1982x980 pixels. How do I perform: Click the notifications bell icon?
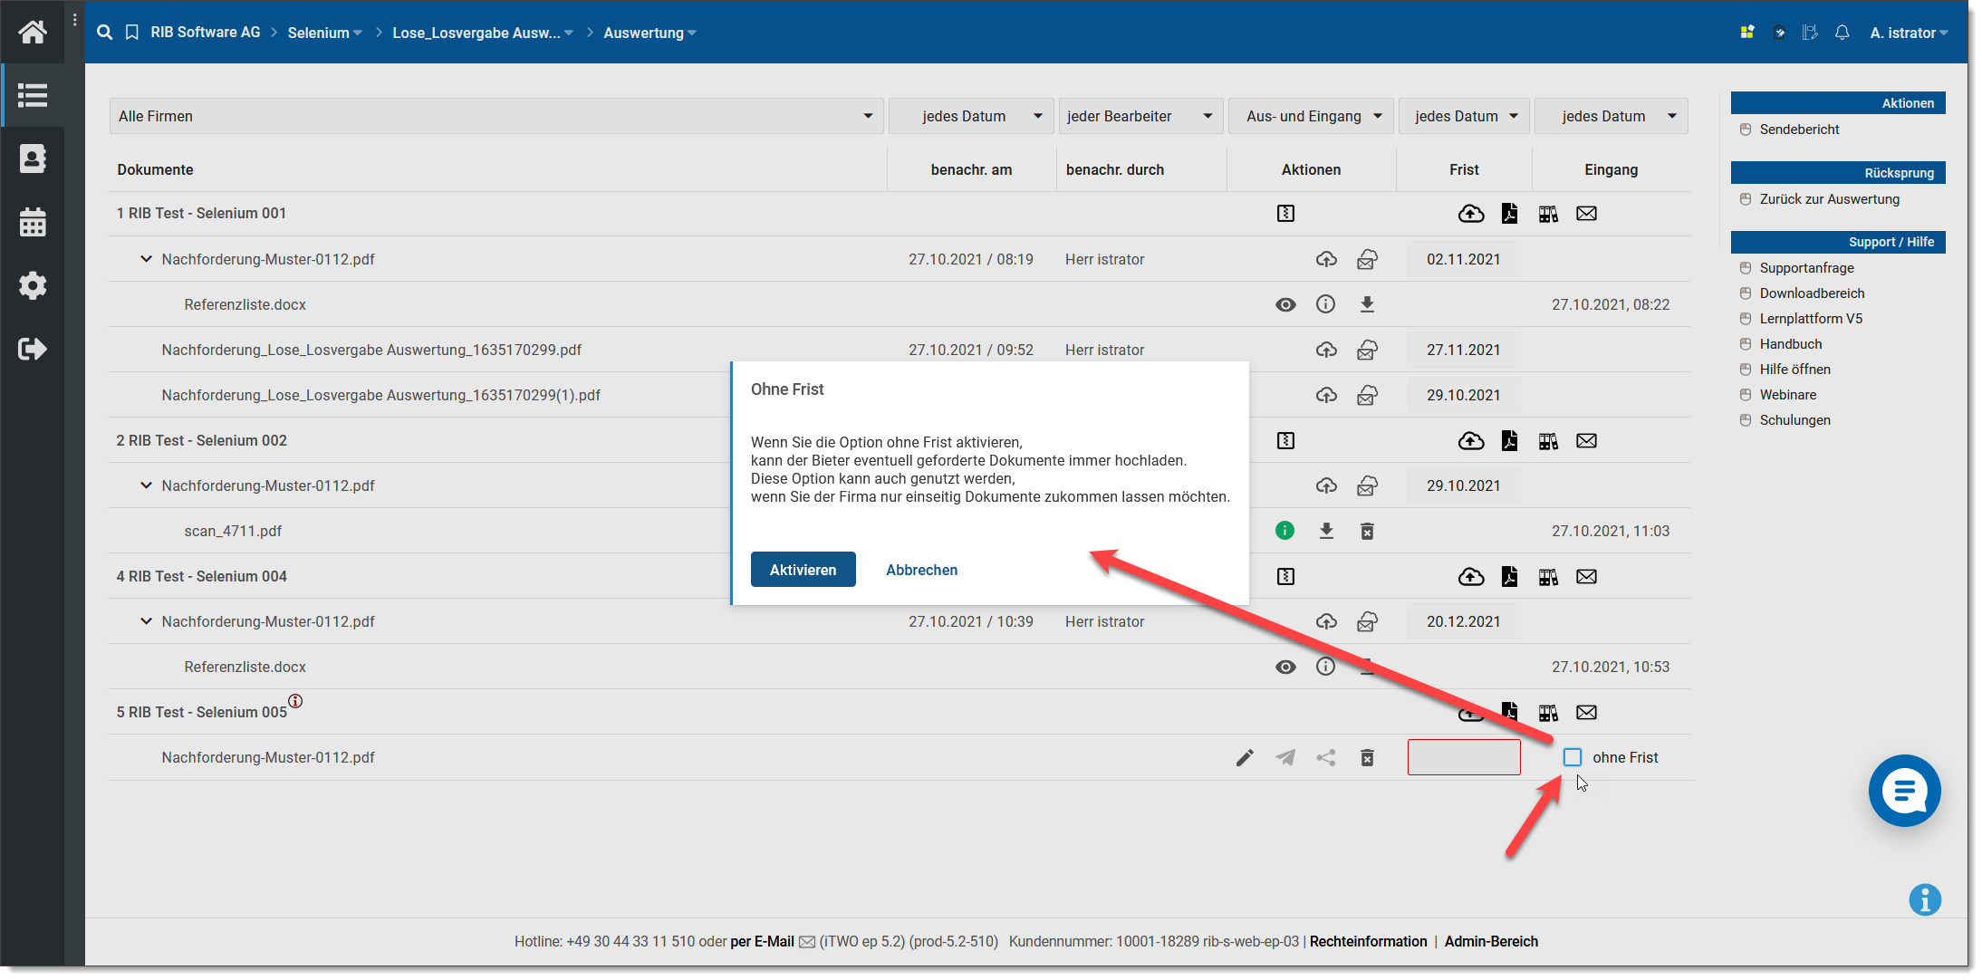coord(1842,33)
